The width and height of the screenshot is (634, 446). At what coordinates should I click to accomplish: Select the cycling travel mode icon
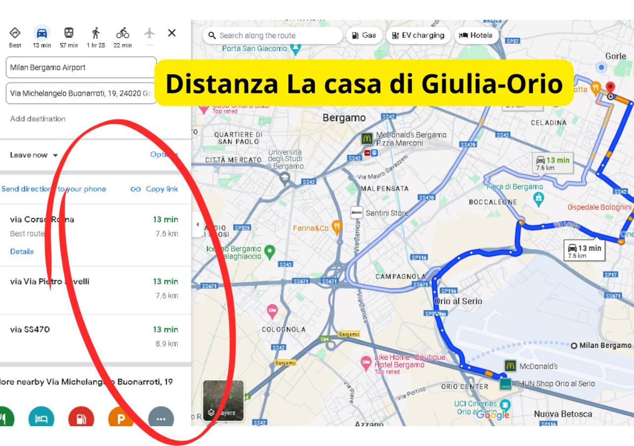coord(122,33)
